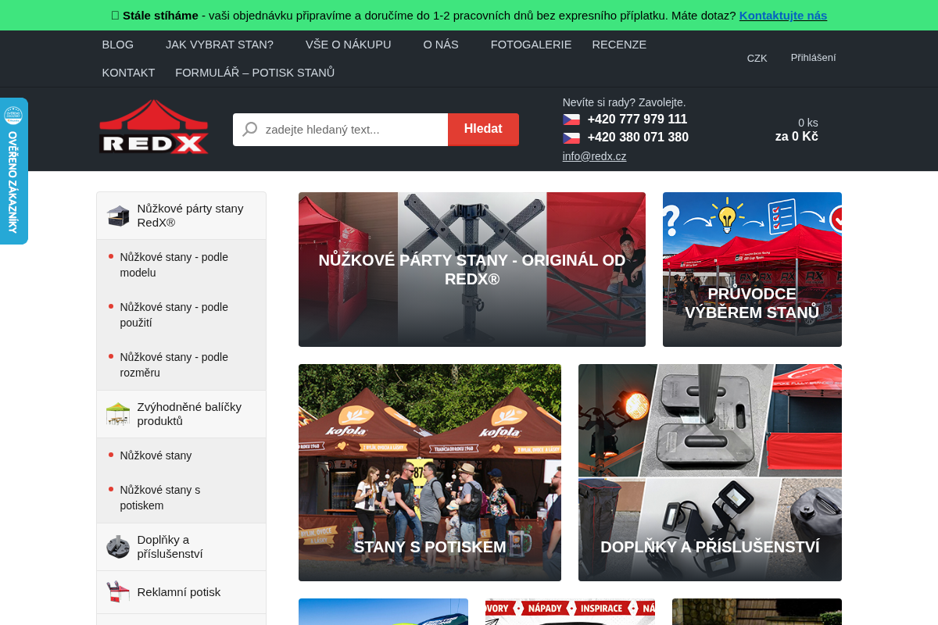Click the search magnifier icon
The image size is (938, 625).
click(x=250, y=129)
